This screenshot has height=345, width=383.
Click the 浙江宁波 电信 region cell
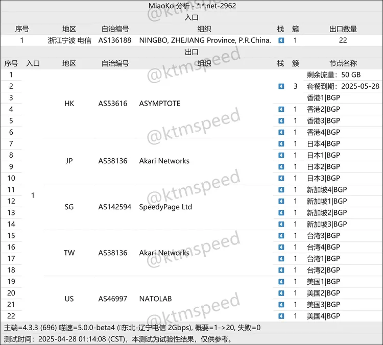pos(69,40)
